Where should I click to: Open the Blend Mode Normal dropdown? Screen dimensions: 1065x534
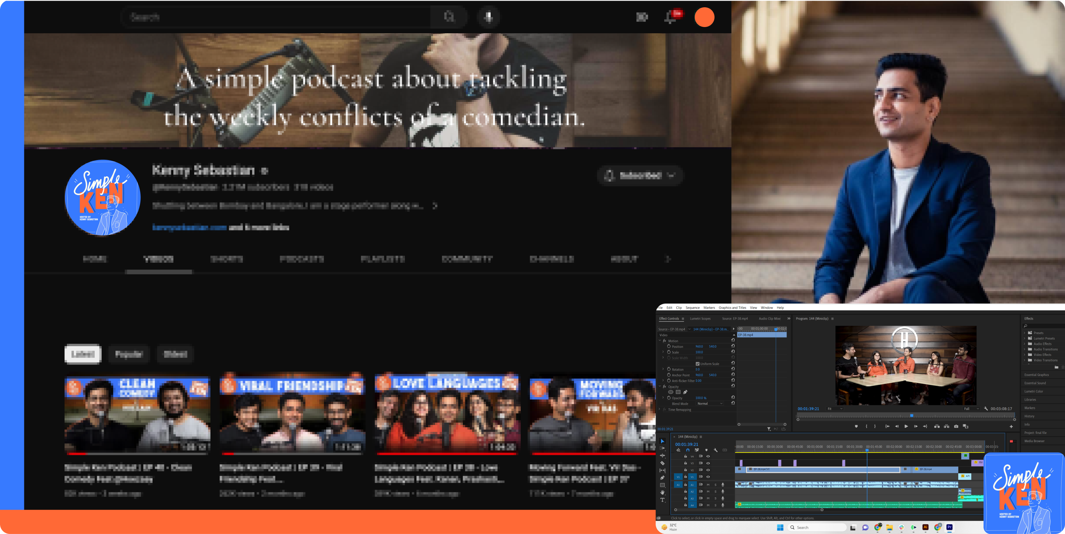(x=710, y=403)
